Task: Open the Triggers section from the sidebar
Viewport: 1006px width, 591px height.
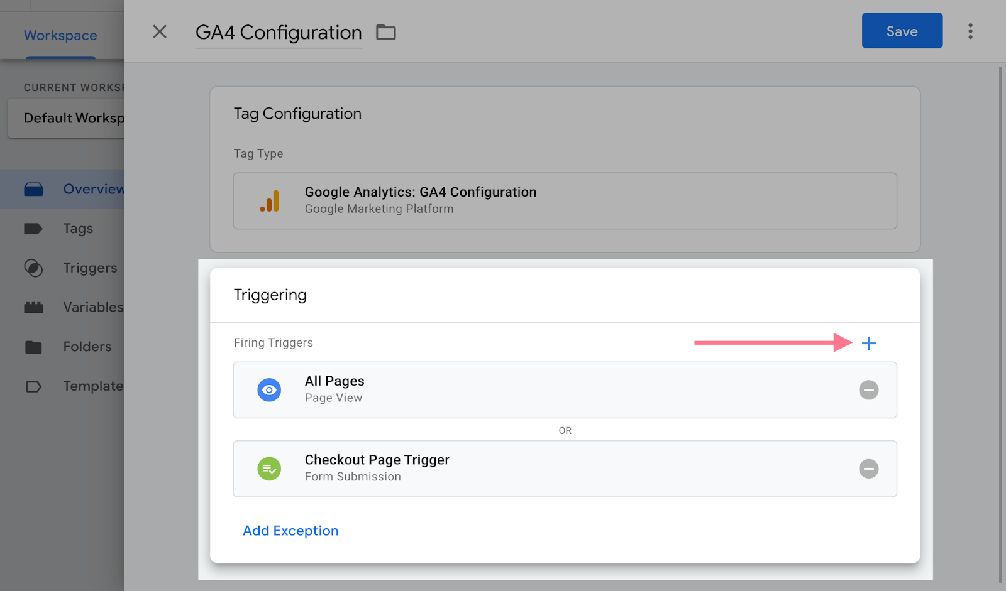Action: 35,268
